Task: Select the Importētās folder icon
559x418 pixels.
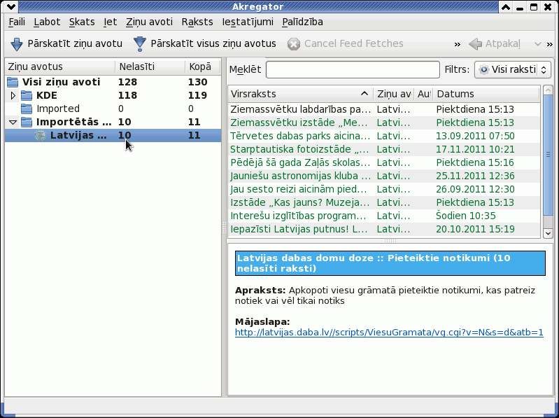Action: click(x=27, y=122)
